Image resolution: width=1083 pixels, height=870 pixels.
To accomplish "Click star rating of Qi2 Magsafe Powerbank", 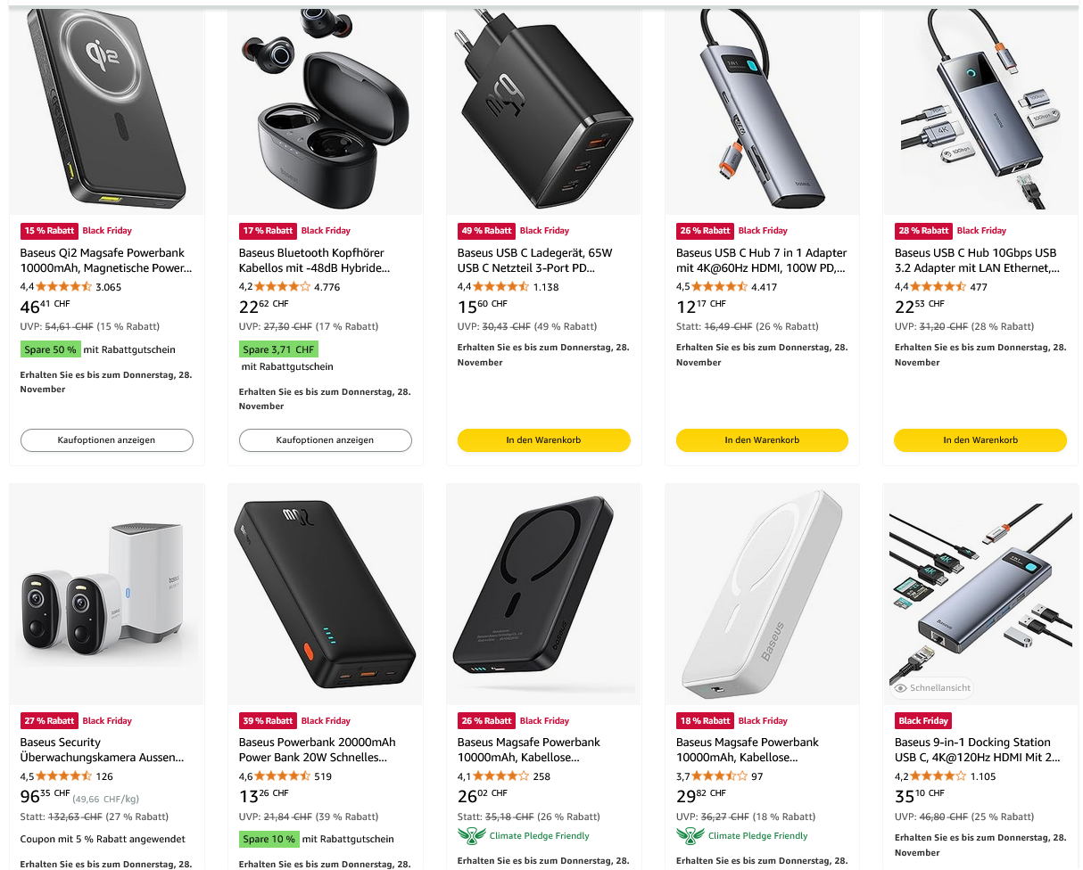I will pyautogui.click(x=63, y=287).
